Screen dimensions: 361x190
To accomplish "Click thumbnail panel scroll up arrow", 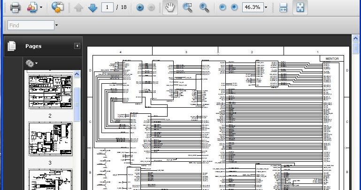I will [77, 74].
